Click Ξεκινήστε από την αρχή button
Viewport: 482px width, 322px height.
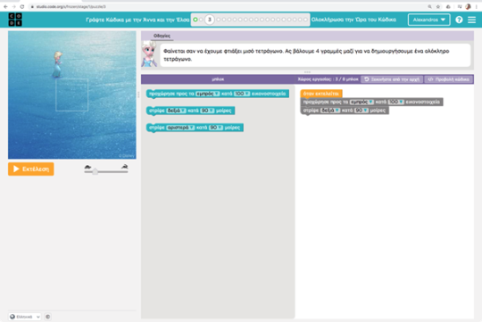[x=392, y=79]
